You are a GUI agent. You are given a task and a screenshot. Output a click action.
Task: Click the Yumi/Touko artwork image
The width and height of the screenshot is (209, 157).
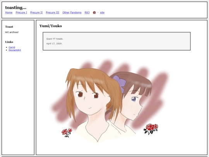click(x=110, y=101)
